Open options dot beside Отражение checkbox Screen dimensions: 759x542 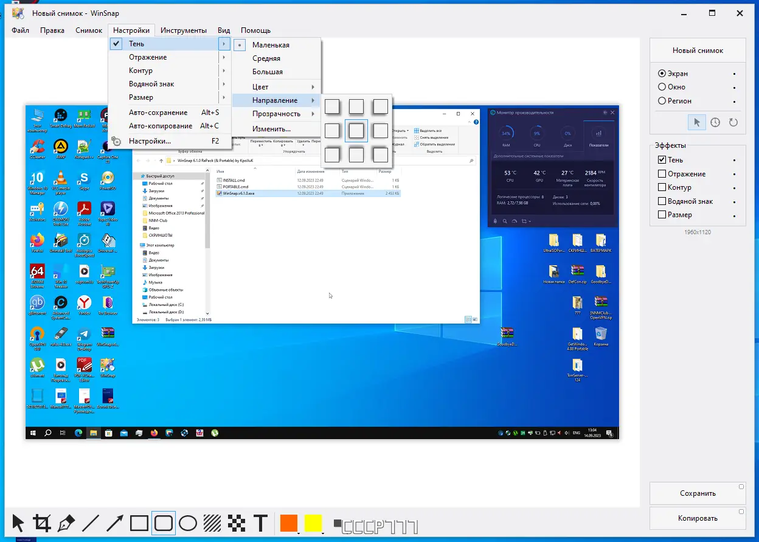pyautogui.click(x=735, y=174)
